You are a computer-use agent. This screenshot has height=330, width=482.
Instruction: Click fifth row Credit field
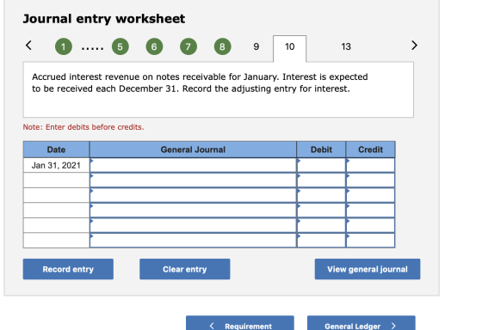[370, 225]
